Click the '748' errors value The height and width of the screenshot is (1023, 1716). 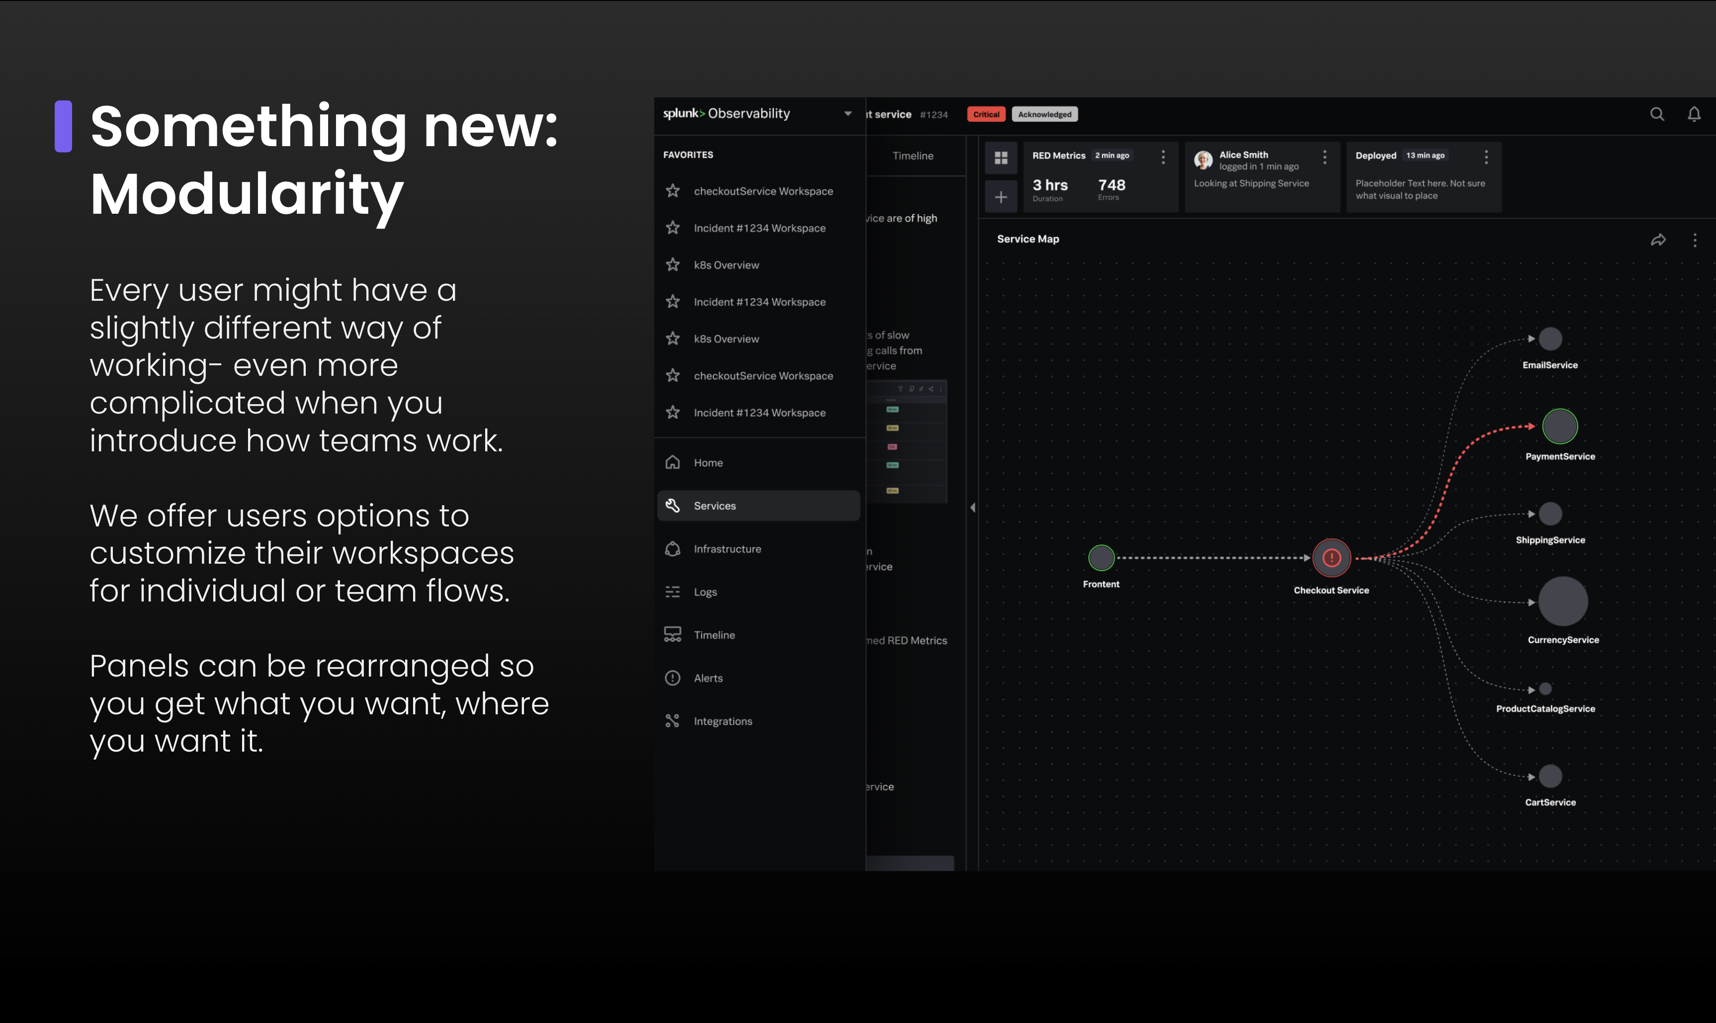1111,185
